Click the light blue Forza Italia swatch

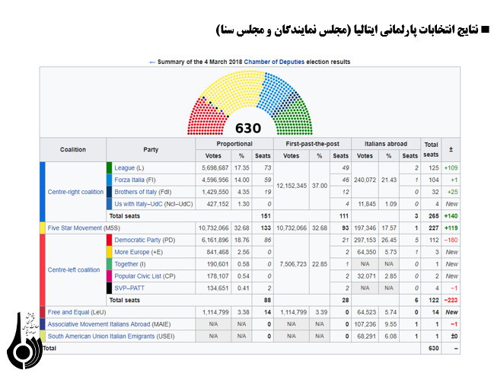click(x=109, y=180)
